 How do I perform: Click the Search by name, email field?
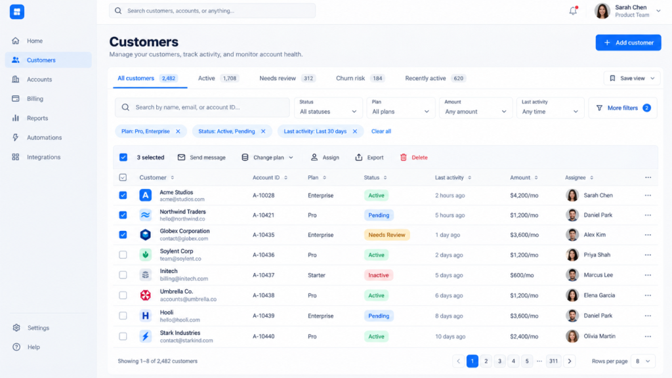[x=202, y=107]
